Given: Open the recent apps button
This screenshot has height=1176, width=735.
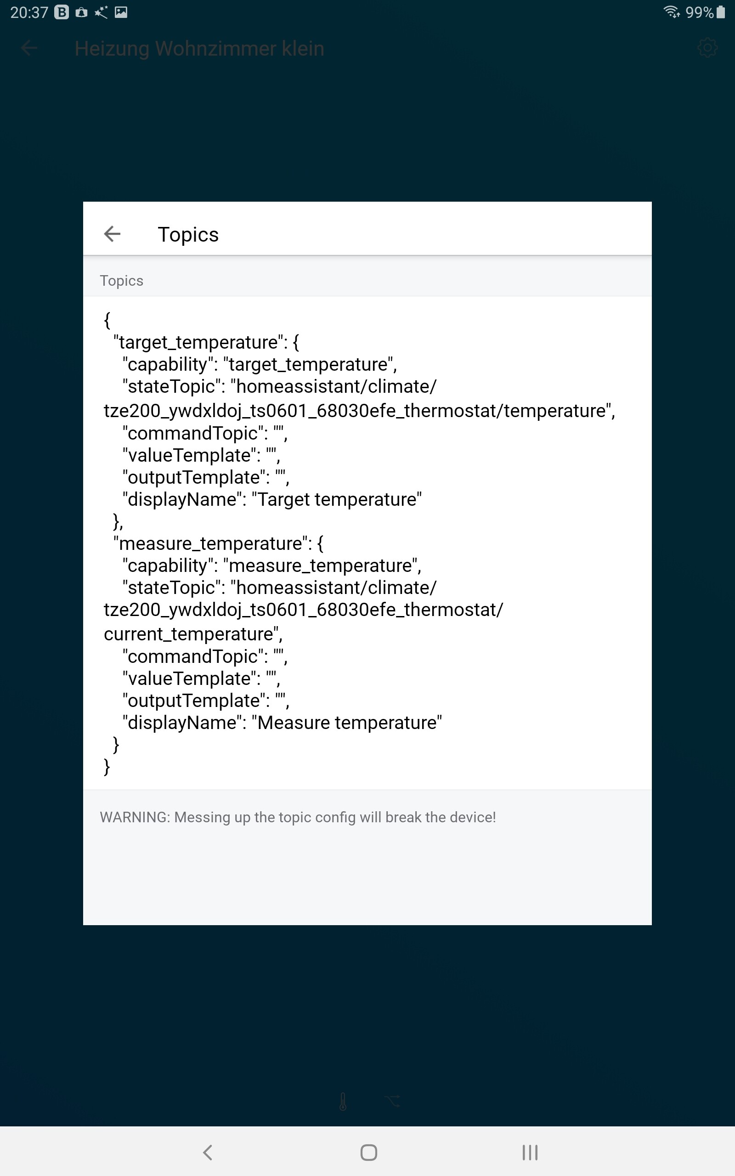Looking at the screenshot, I should (x=529, y=1152).
